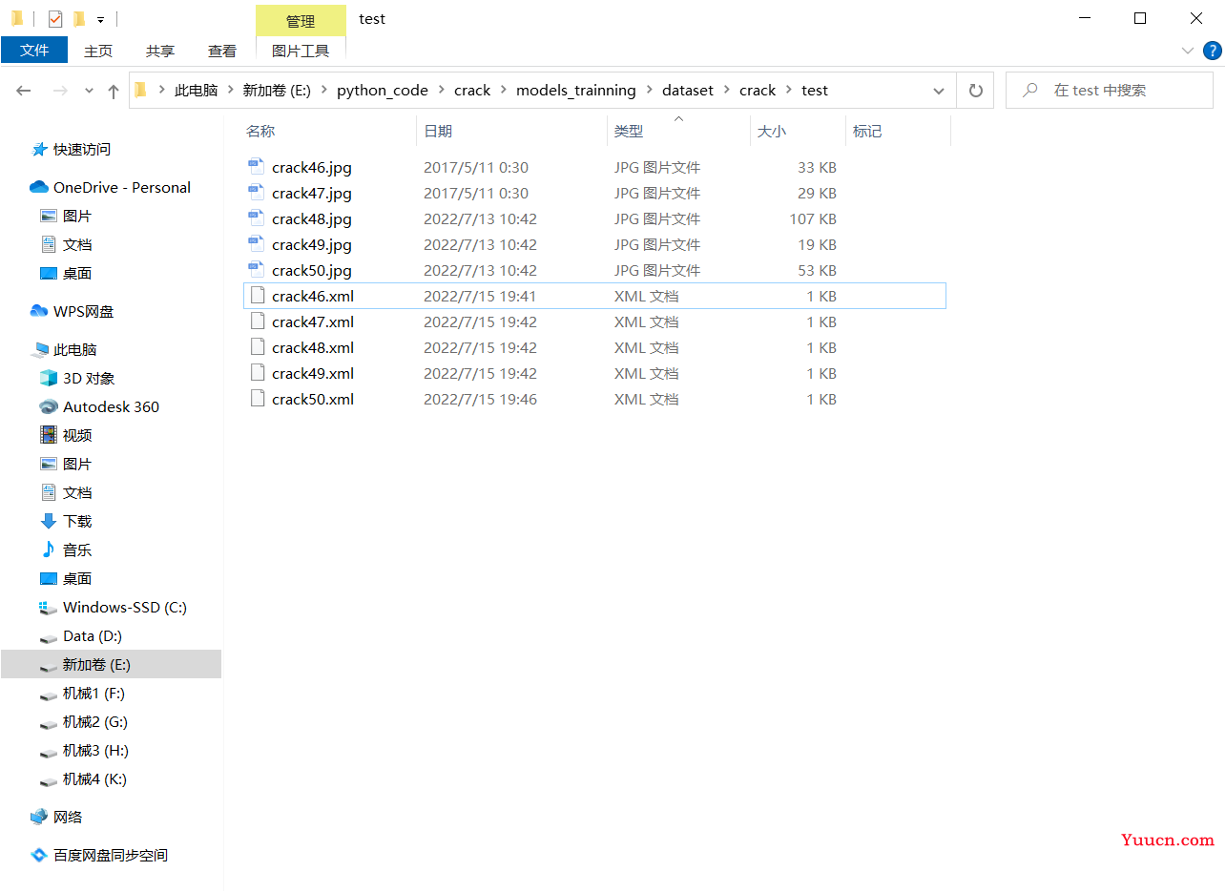This screenshot has width=1226, height=892.
Task: Click the 下载 download arrow icon
Action: point(49,521)
